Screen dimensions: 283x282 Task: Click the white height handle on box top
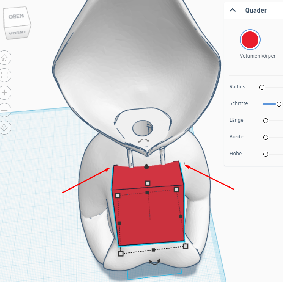point(148,183)
